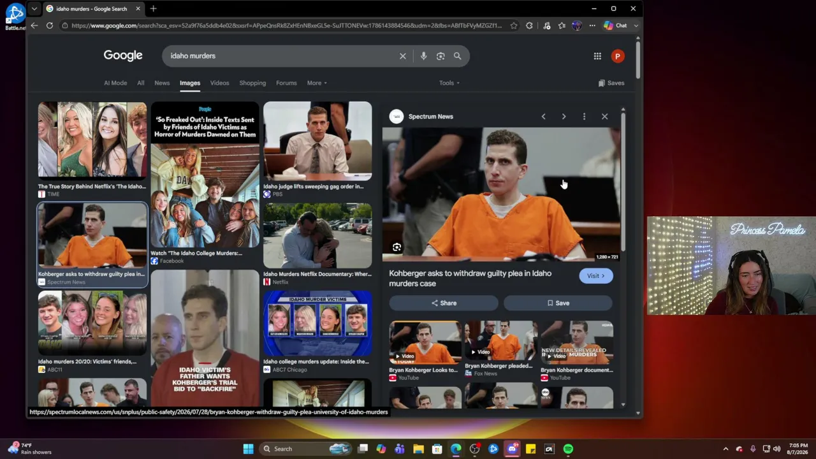Open a new browser tab

[153, 9]
